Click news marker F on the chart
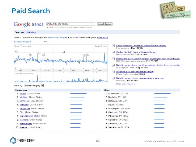 click(x=87, y=54)
